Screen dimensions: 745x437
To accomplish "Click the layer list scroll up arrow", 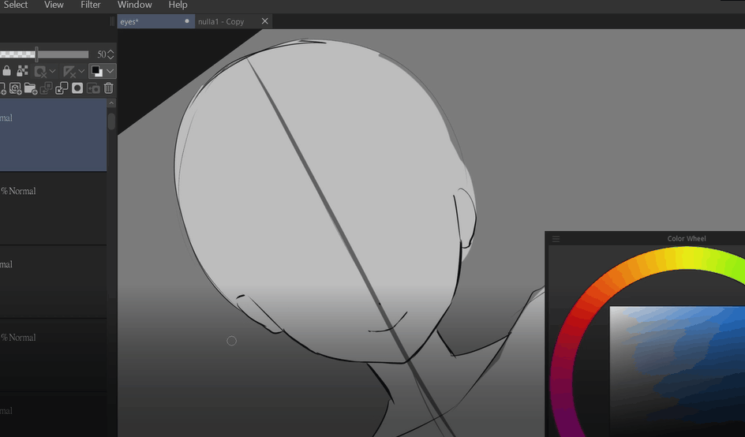I will [x=111, y=103].
